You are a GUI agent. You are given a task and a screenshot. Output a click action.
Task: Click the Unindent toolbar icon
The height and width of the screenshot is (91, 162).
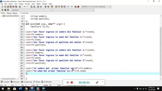(x=48, y=7)
